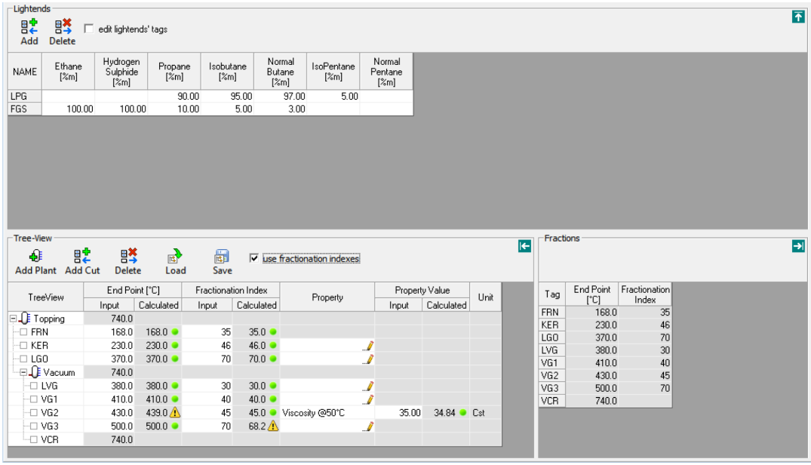The height and width of the screenshot is (465, 811).
Task: Click green status dot for FRN end point
Action: tap(175, 332)
